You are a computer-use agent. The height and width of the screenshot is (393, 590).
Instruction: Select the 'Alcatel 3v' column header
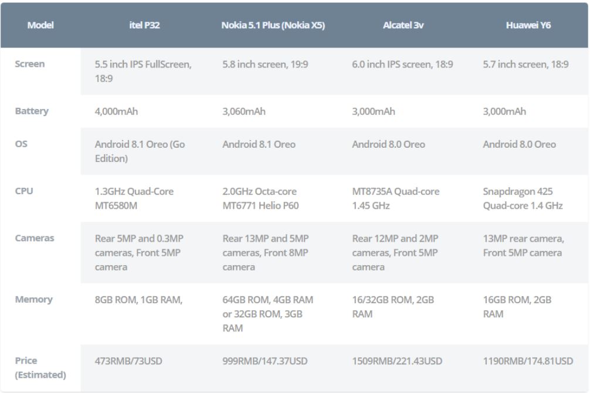pos(403,25)
